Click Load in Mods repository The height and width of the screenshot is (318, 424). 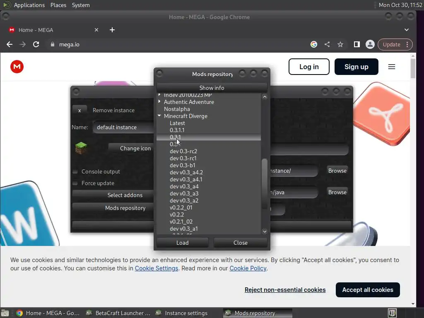183,243
